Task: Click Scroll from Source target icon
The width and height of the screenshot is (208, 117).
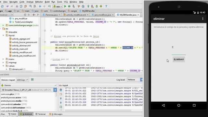Action: (x=25, y=15)
